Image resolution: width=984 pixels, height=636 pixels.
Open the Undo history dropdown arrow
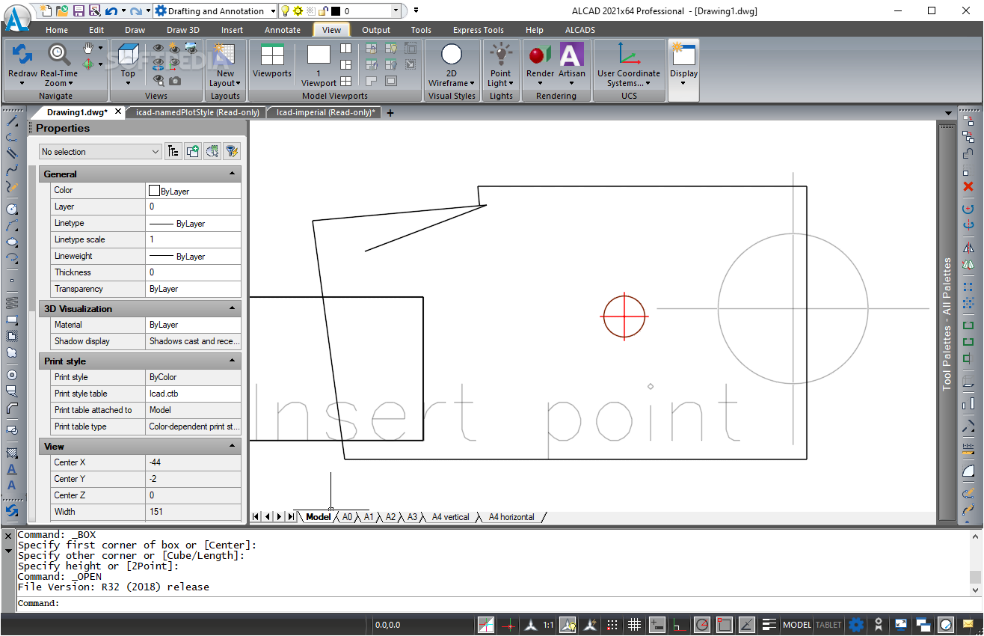(x=123, y=11)
